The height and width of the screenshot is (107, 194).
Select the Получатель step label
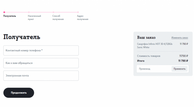[x=10, y=16]
